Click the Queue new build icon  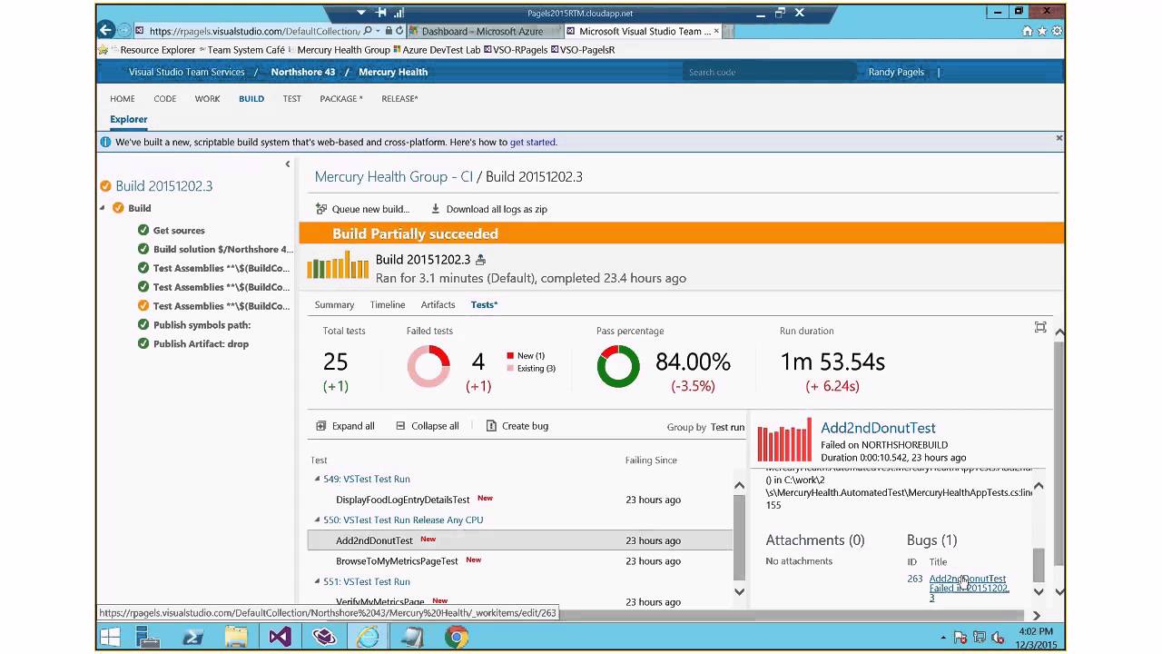click(321, 209)
